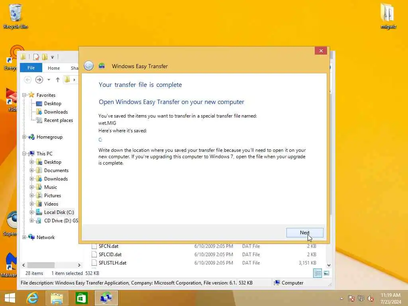Open Customize Quick Access Toolbar dropdown

(52, 57)
